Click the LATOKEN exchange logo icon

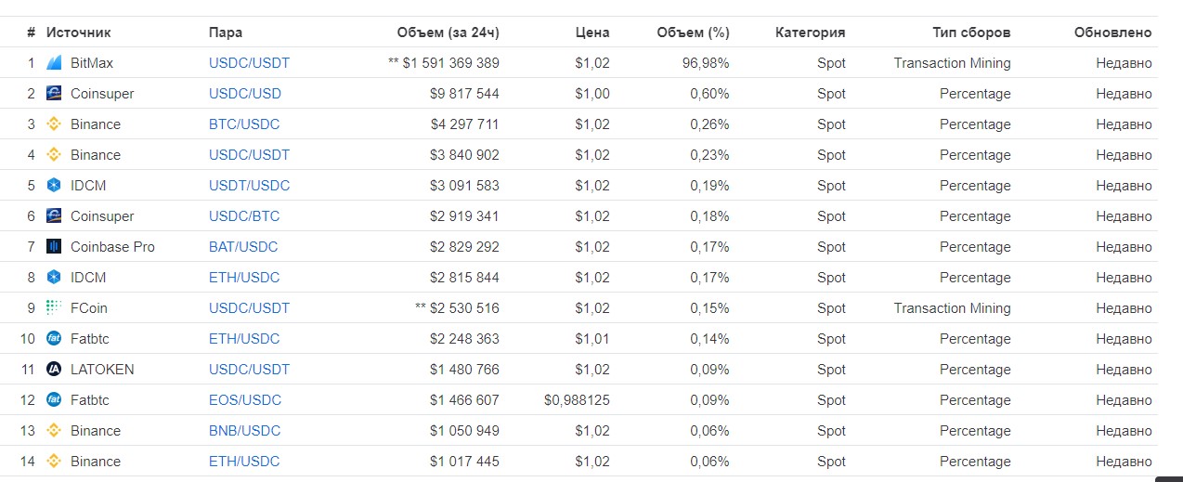(x=54, y=370)
